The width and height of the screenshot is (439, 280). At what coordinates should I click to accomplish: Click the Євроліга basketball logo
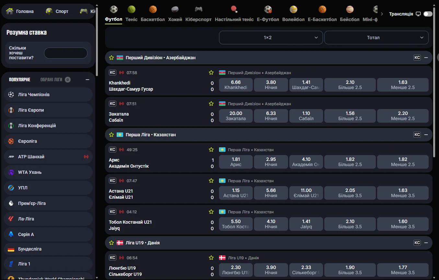point(11,141)
